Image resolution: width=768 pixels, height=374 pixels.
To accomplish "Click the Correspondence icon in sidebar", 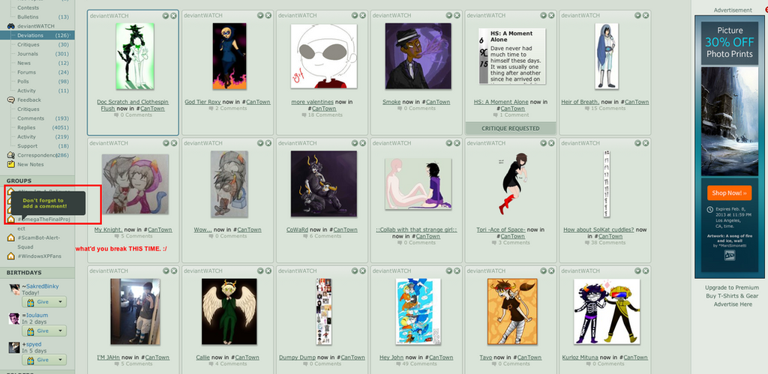I will (10, 155).
